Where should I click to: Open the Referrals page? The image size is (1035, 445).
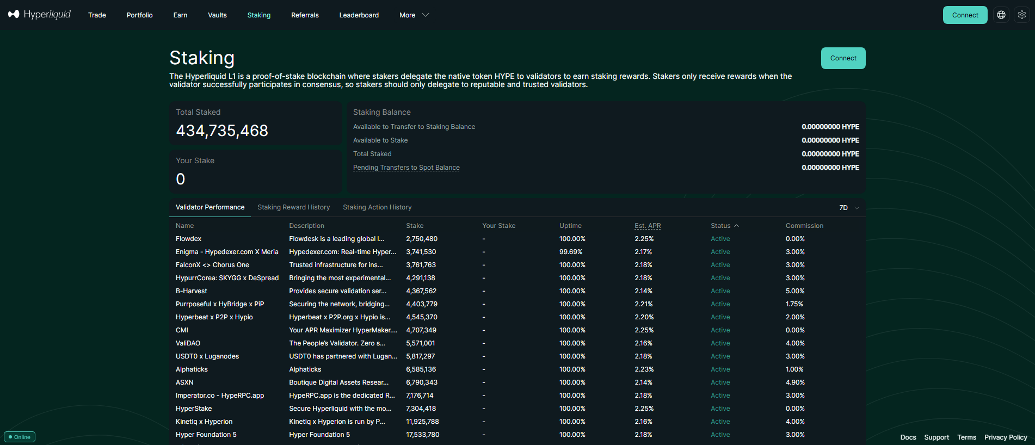click(305, 15)
